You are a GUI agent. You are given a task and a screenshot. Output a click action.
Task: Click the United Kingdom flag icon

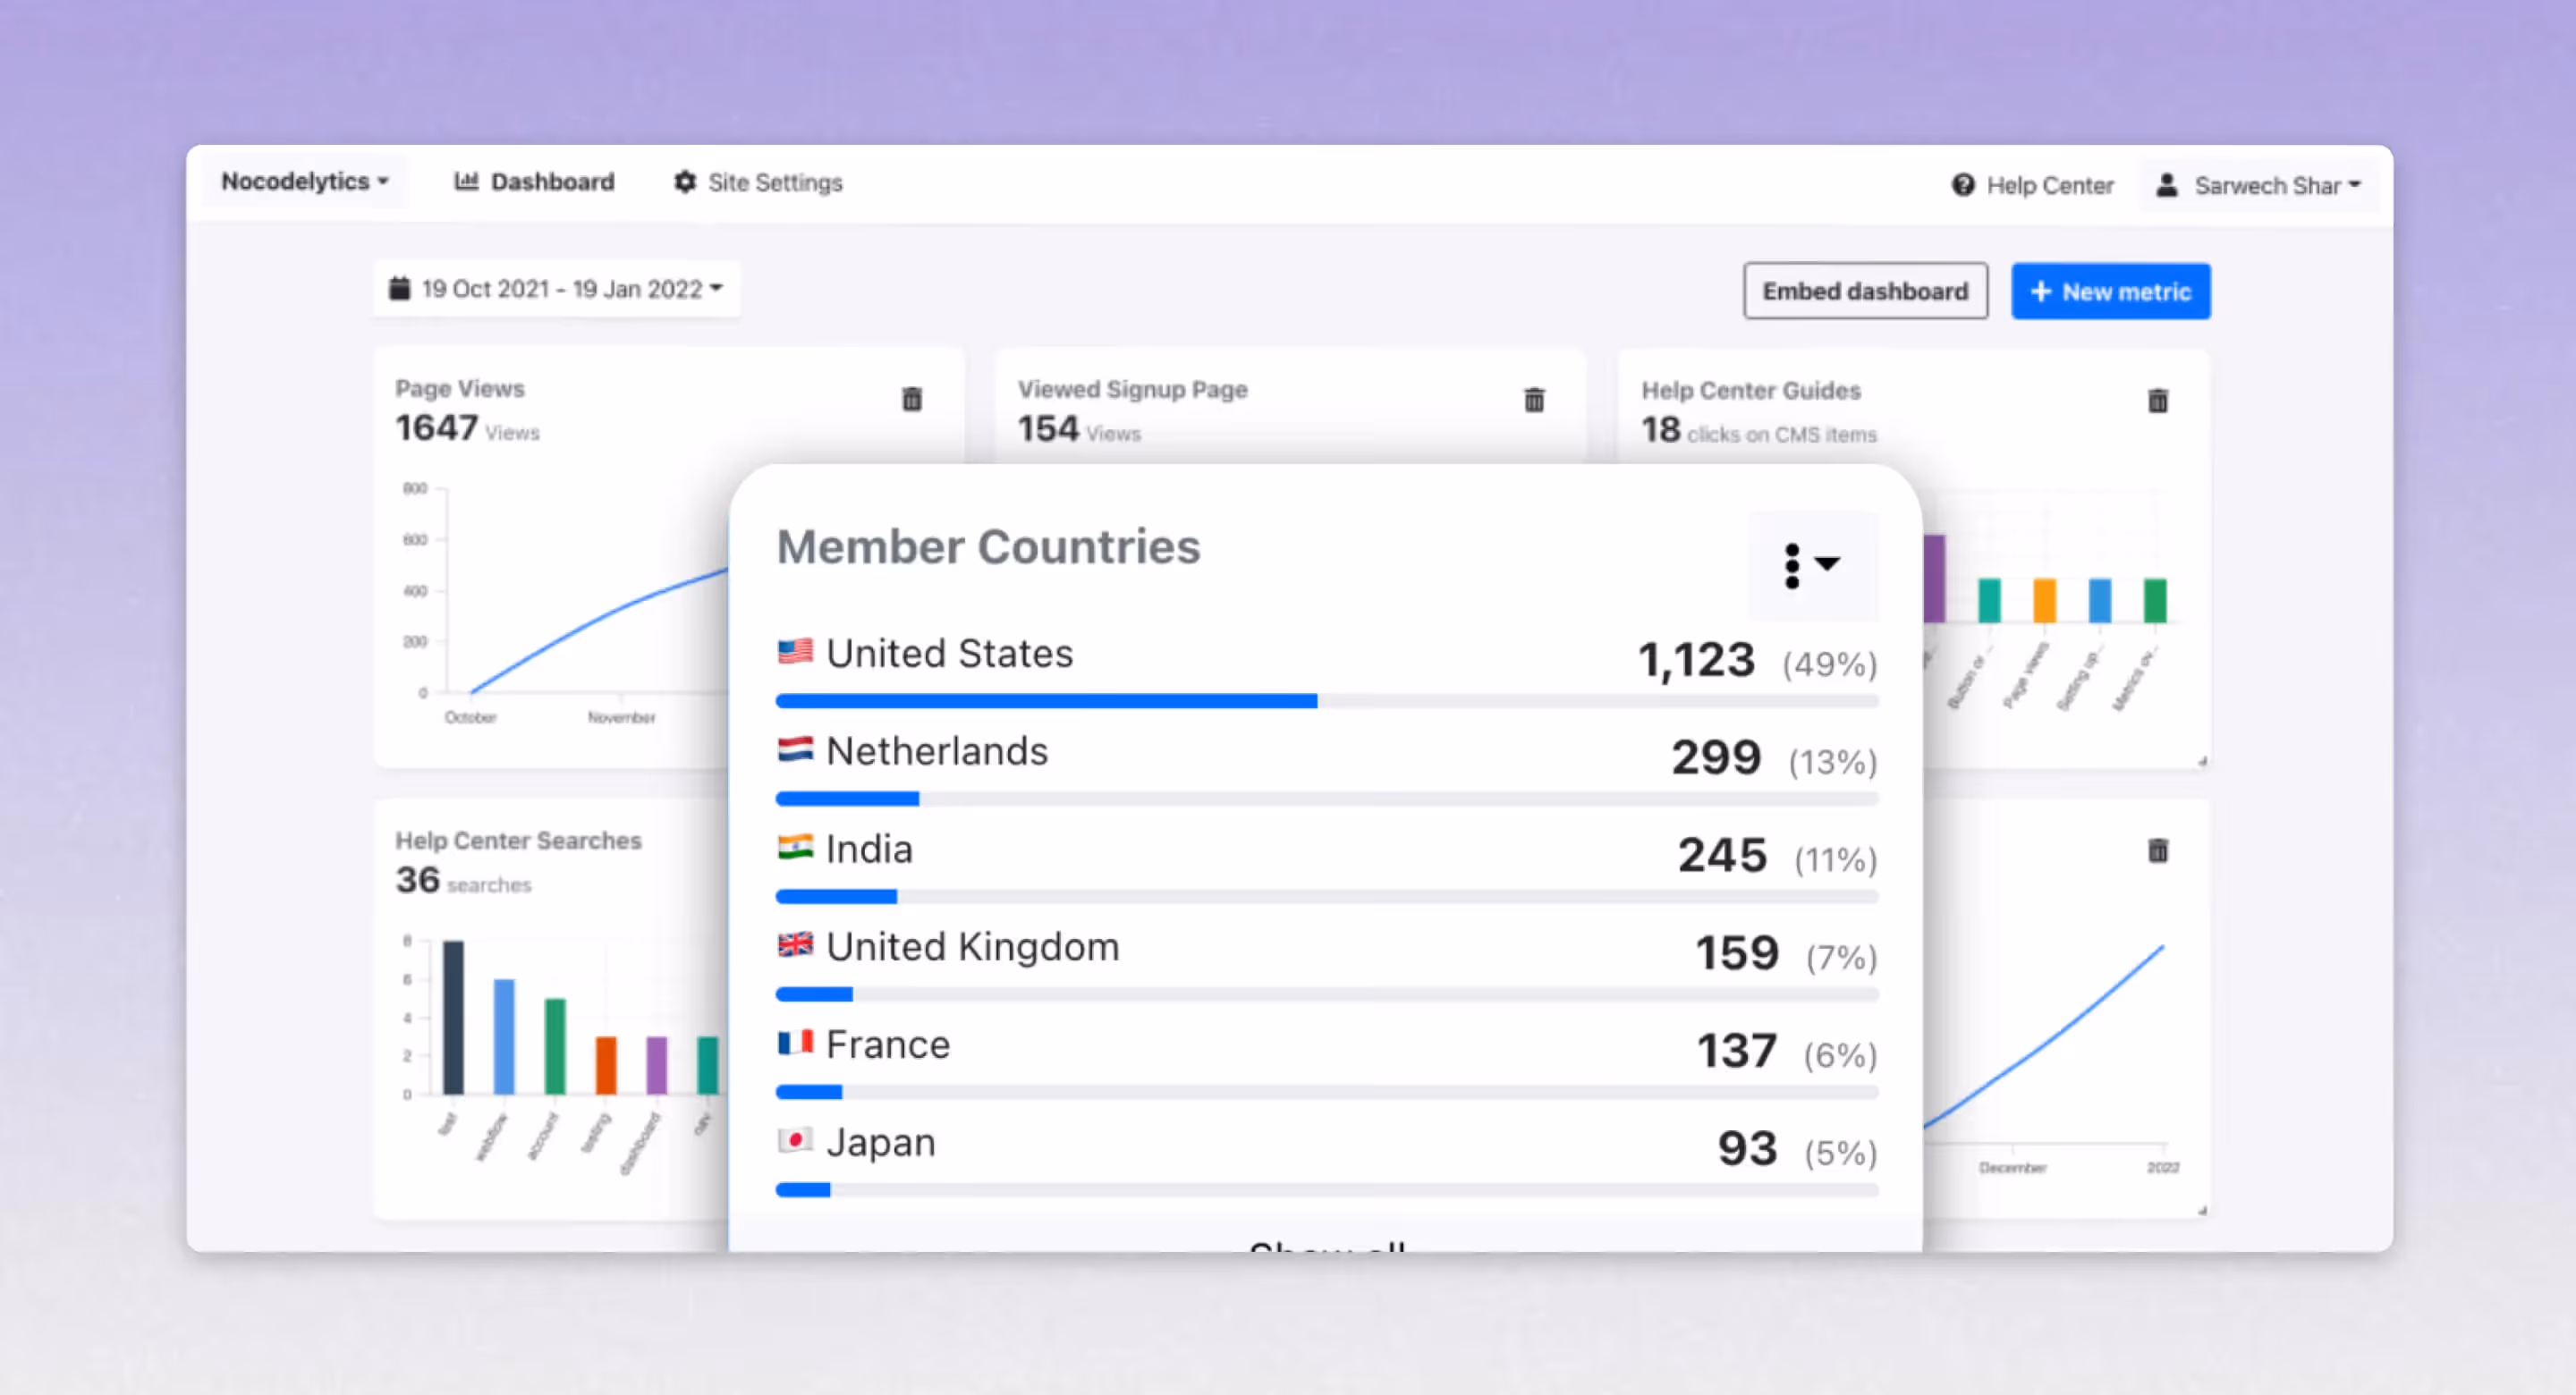coord(795,944)
